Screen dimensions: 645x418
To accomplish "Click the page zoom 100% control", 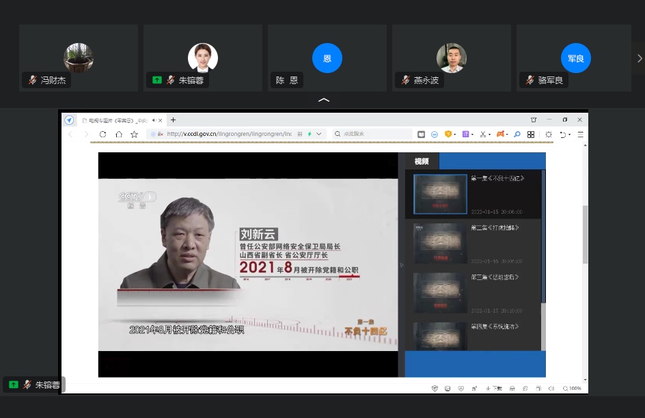I will (573, 388).
